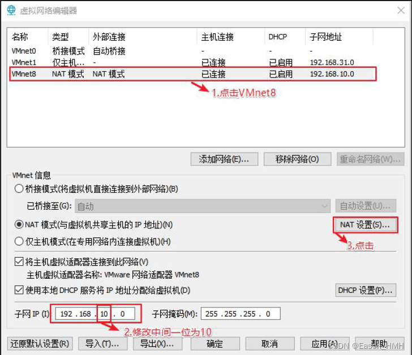
Task: Click the 子网掩码 field 255.255.255.0
Action: pos(241,314)
